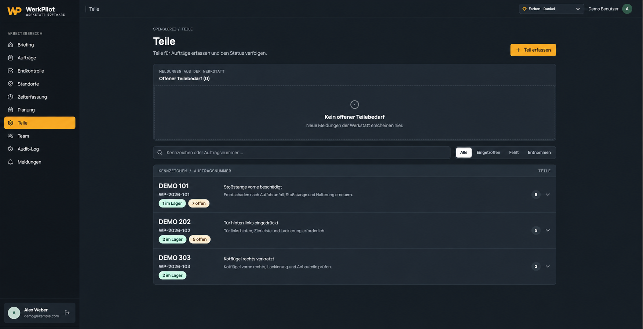Click 'Stoßstange vorne beschädigt' title
643x329 pixels.
click(253, 187)
